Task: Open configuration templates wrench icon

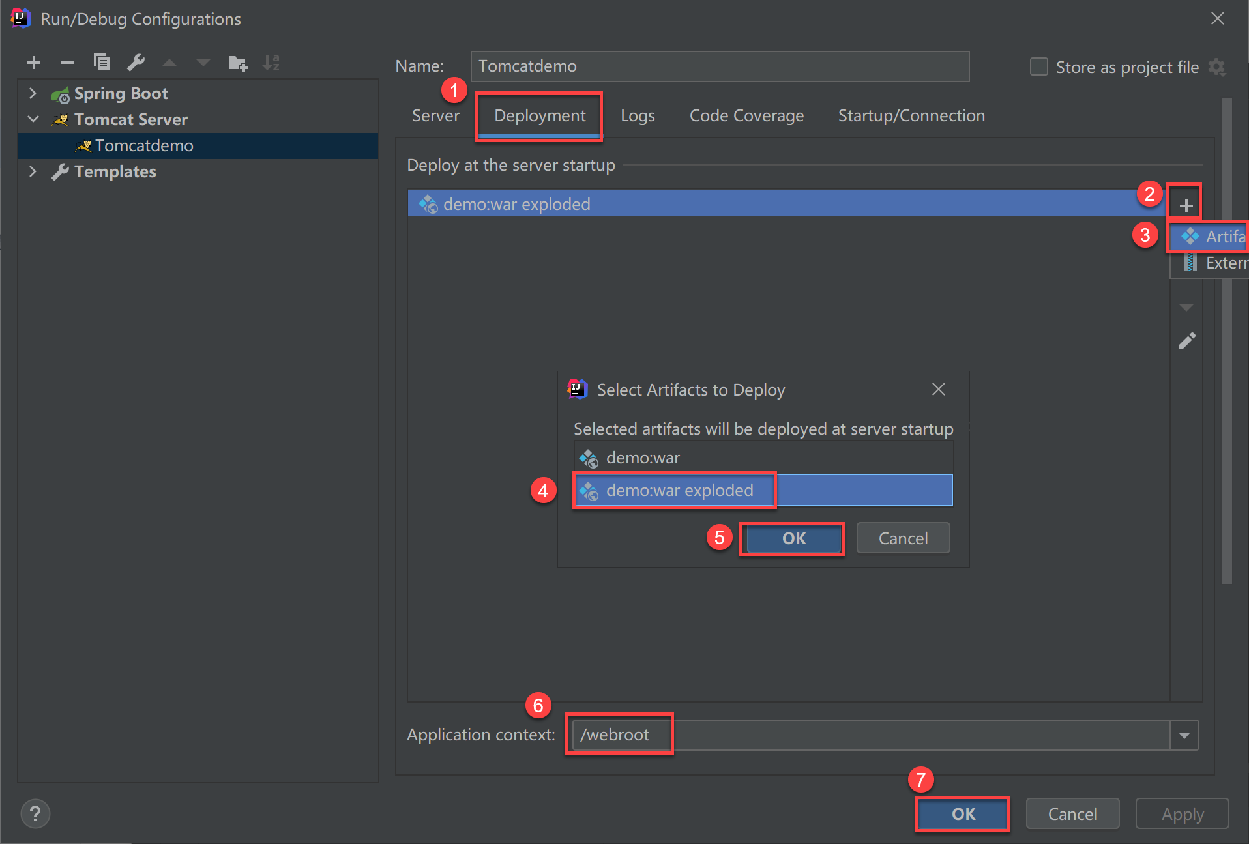Action: (136, 63)
